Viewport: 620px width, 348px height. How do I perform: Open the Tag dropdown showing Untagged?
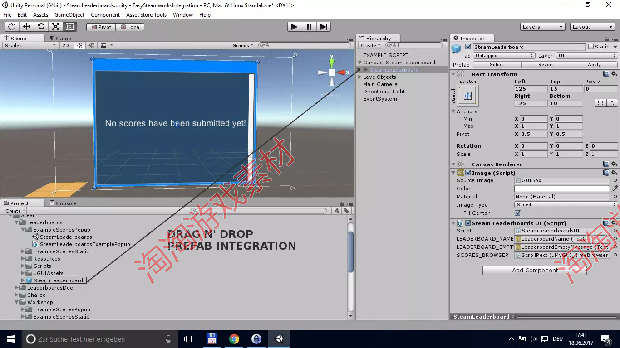504,56
